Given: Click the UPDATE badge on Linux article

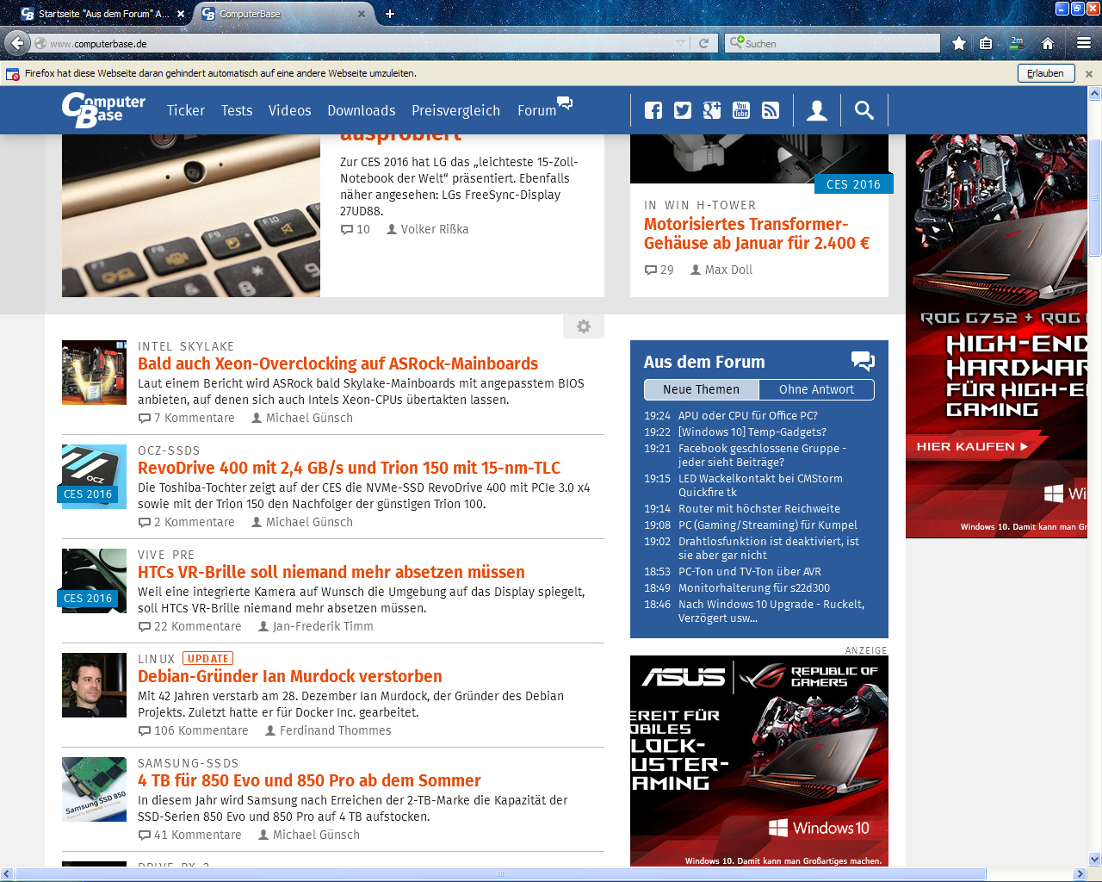Looking at the screenshot, I should pyautogui.click(x=208, y=659).
